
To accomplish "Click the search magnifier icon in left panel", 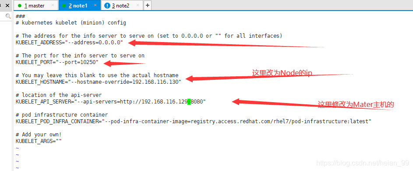I will [8, 16].
